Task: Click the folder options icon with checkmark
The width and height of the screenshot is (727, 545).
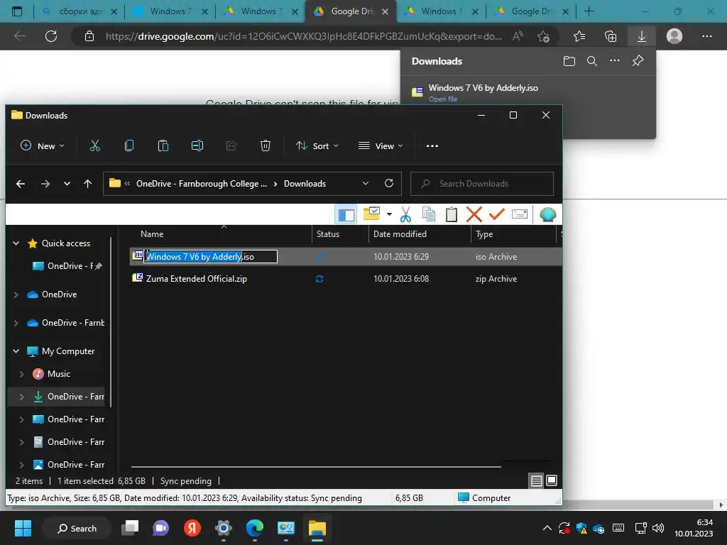Action: click(371, 214)
